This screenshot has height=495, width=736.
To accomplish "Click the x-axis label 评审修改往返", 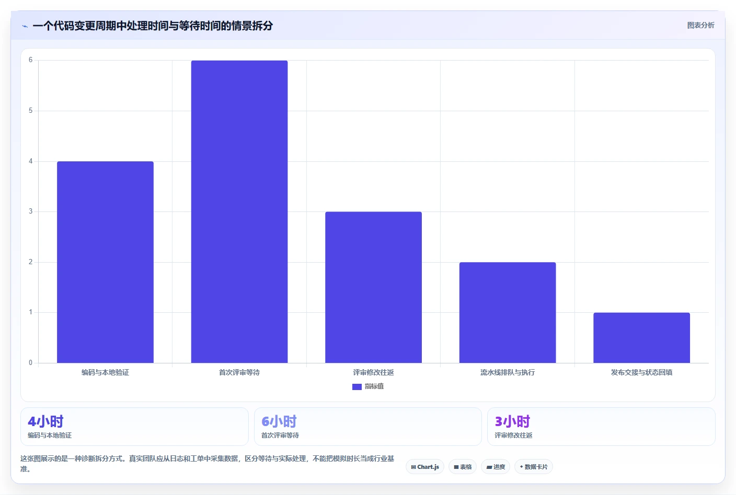I will [x=373, y=372].
